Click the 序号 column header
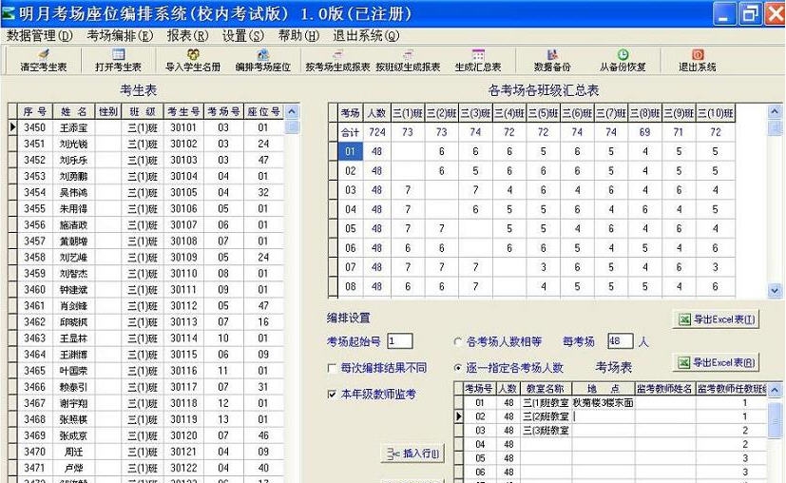This screenshot has height=483, width=786. [x=34, y=111]
